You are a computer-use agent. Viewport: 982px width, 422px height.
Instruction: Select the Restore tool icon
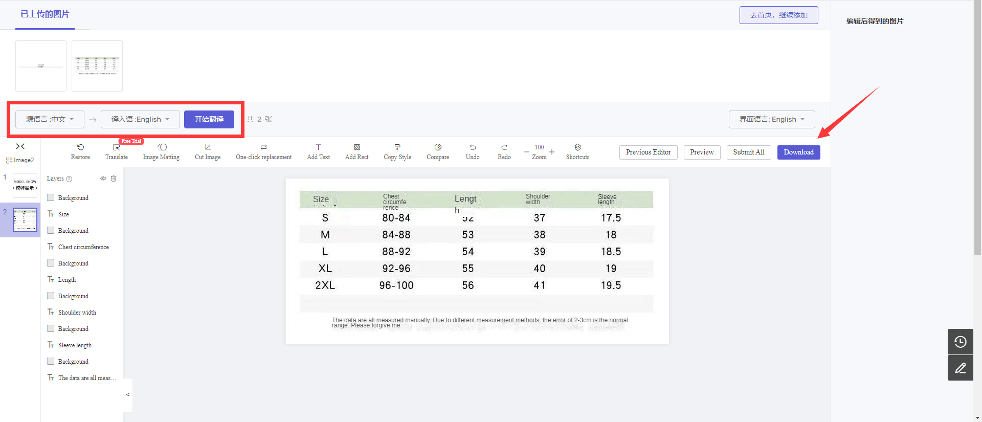(x=80, y=147)
